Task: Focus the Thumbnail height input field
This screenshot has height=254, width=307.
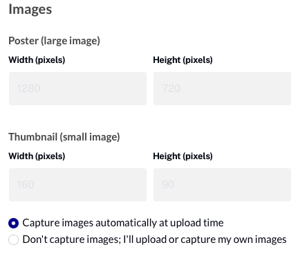Action: 222,185
